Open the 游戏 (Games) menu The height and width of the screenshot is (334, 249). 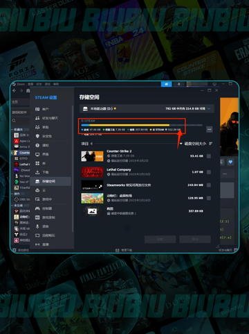pyautogui.click(x=48, y=84)
